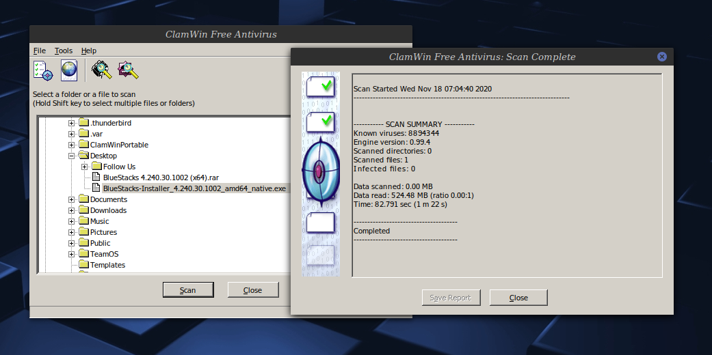Select the Follow Us folder label

(x=119, y=167)
